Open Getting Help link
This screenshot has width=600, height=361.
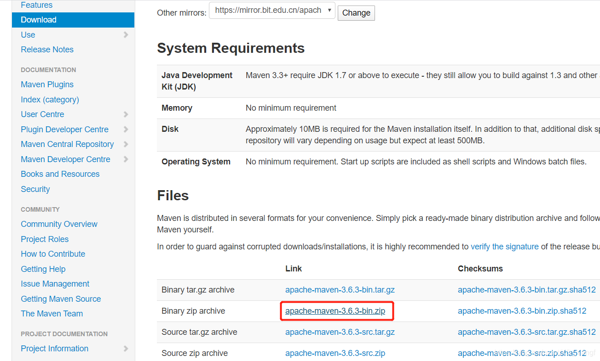point(43,269)
